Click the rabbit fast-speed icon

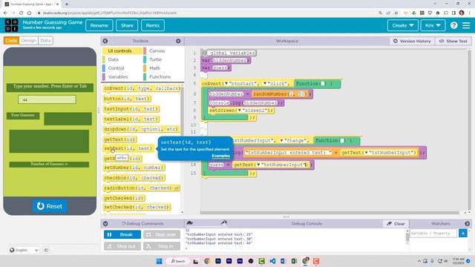tap(224, 222)
